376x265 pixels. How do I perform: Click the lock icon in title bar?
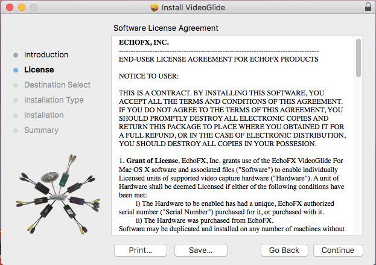point(368,7)
